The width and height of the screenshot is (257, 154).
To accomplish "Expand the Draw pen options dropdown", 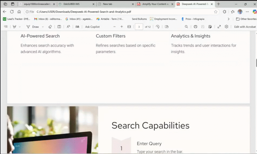I will pyautogui.click(x=43, y=27).
